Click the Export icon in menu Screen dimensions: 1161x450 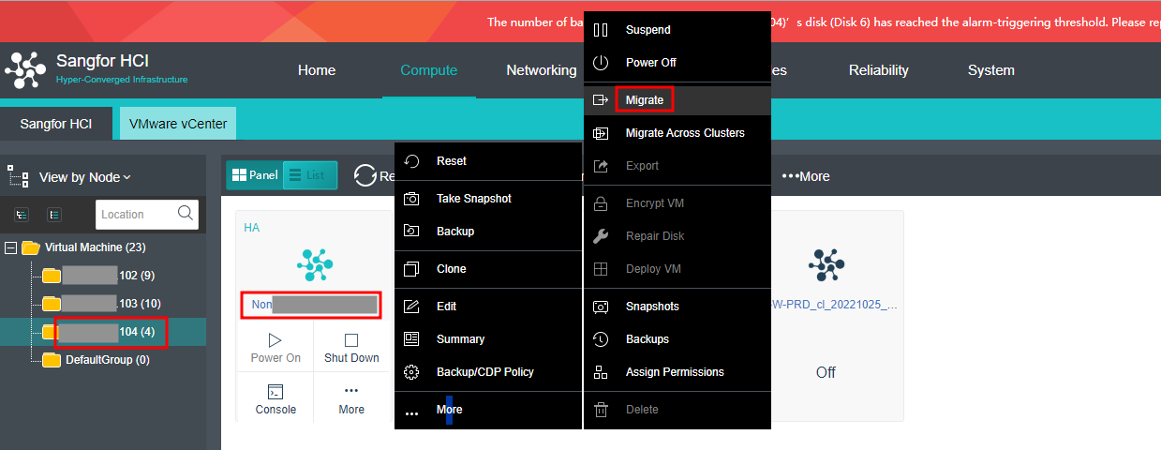(601, 166)
